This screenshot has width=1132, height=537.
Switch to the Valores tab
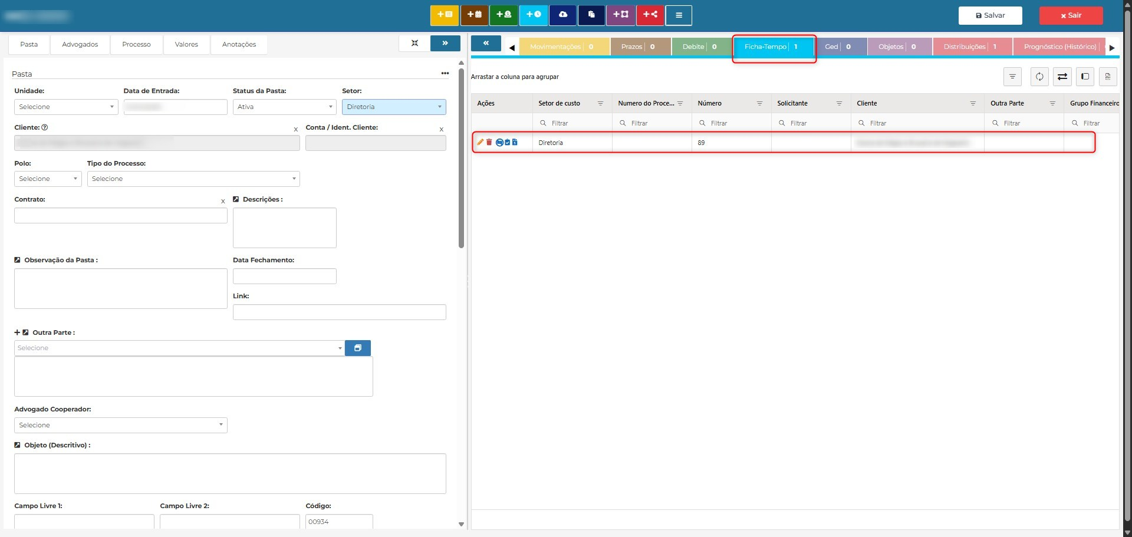click(186, 44)
